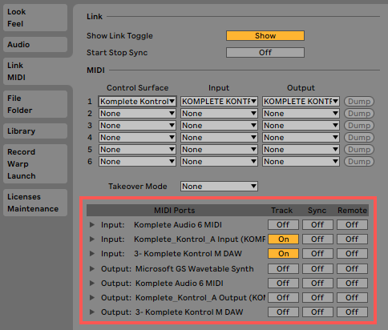Open the Licenses Maintenance tab
388x330 pixels.
point(35,203)
